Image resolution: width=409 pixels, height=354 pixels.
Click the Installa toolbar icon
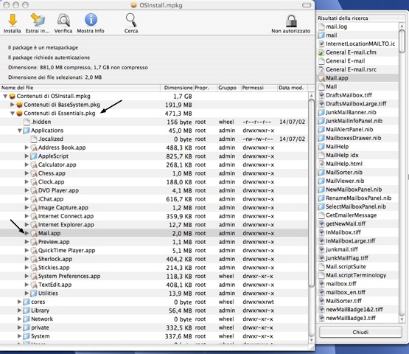(x=13, y=20)
